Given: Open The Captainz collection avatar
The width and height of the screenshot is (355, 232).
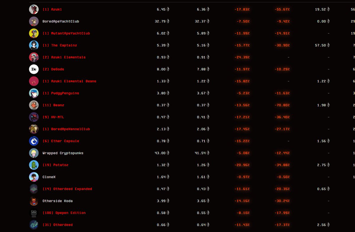Looking at the screenshot, I should tap(34, 45).
